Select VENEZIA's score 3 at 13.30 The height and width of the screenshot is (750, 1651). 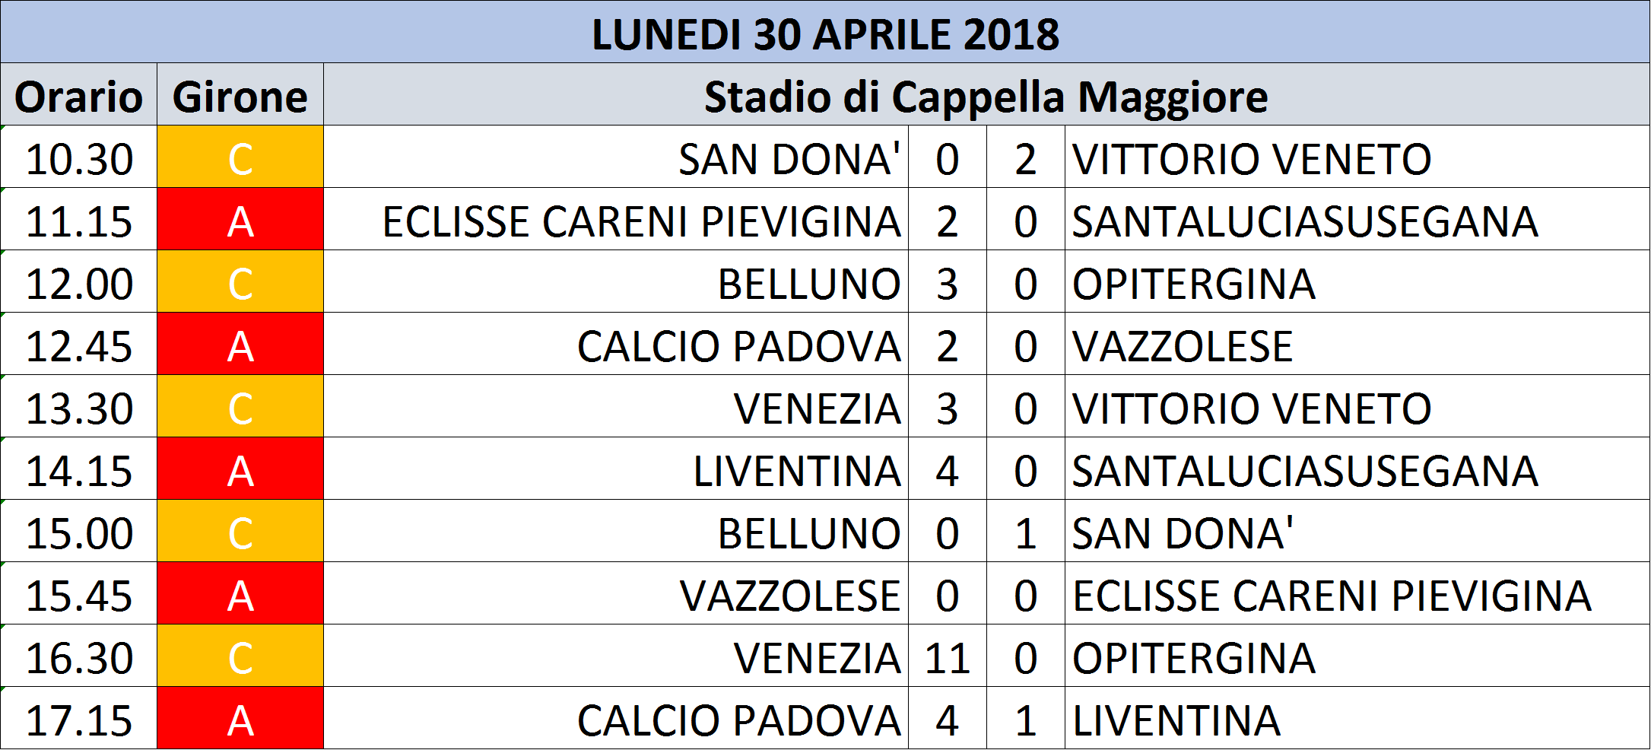point(948,406)
